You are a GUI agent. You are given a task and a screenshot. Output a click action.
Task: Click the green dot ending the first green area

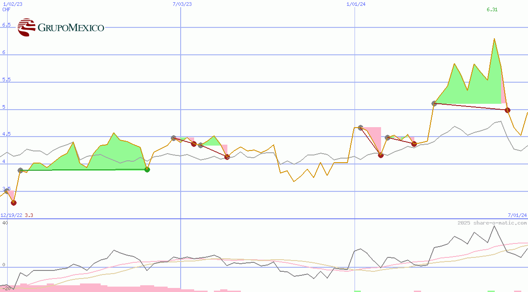pos(147,169)
